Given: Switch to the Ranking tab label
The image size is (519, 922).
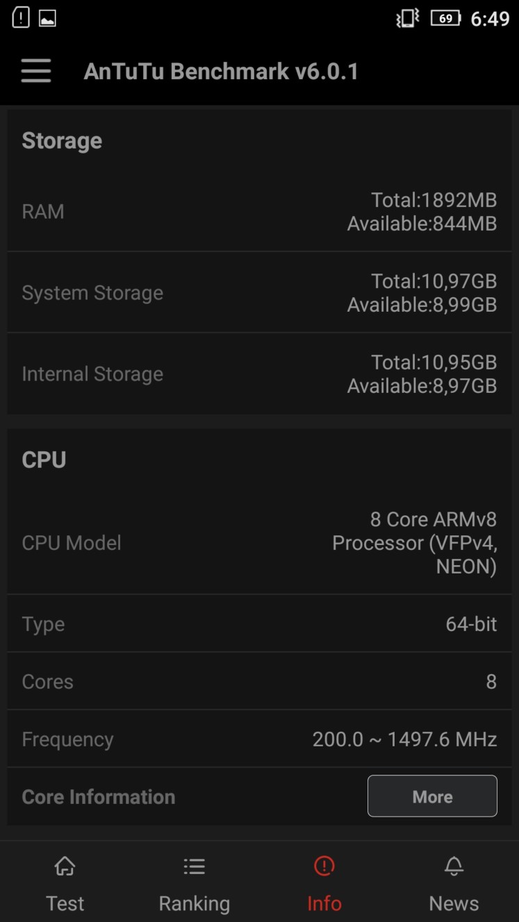Looking at the screenshot, I should 195,903.
